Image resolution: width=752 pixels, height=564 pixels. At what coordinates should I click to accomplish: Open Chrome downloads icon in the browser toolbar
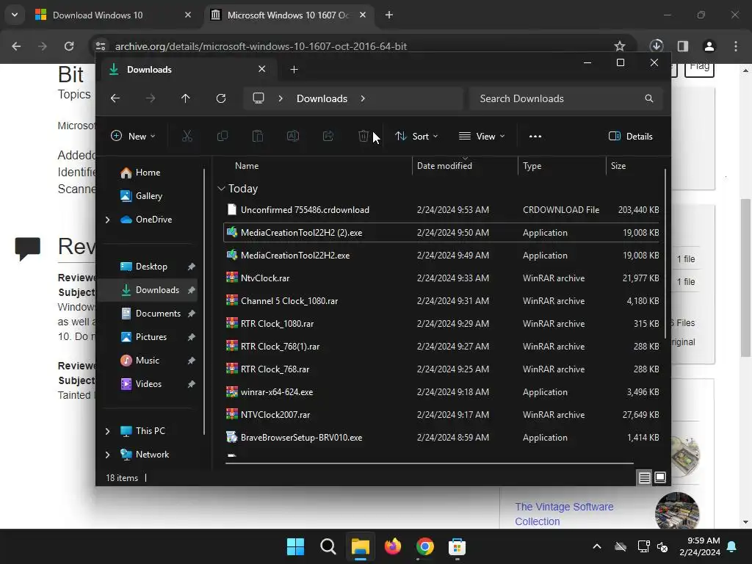click(657, 46)
